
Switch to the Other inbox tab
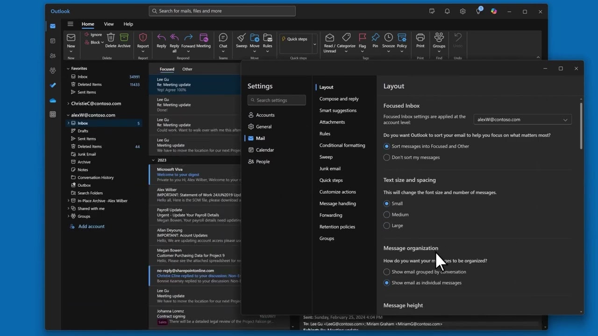pos(187,69)
